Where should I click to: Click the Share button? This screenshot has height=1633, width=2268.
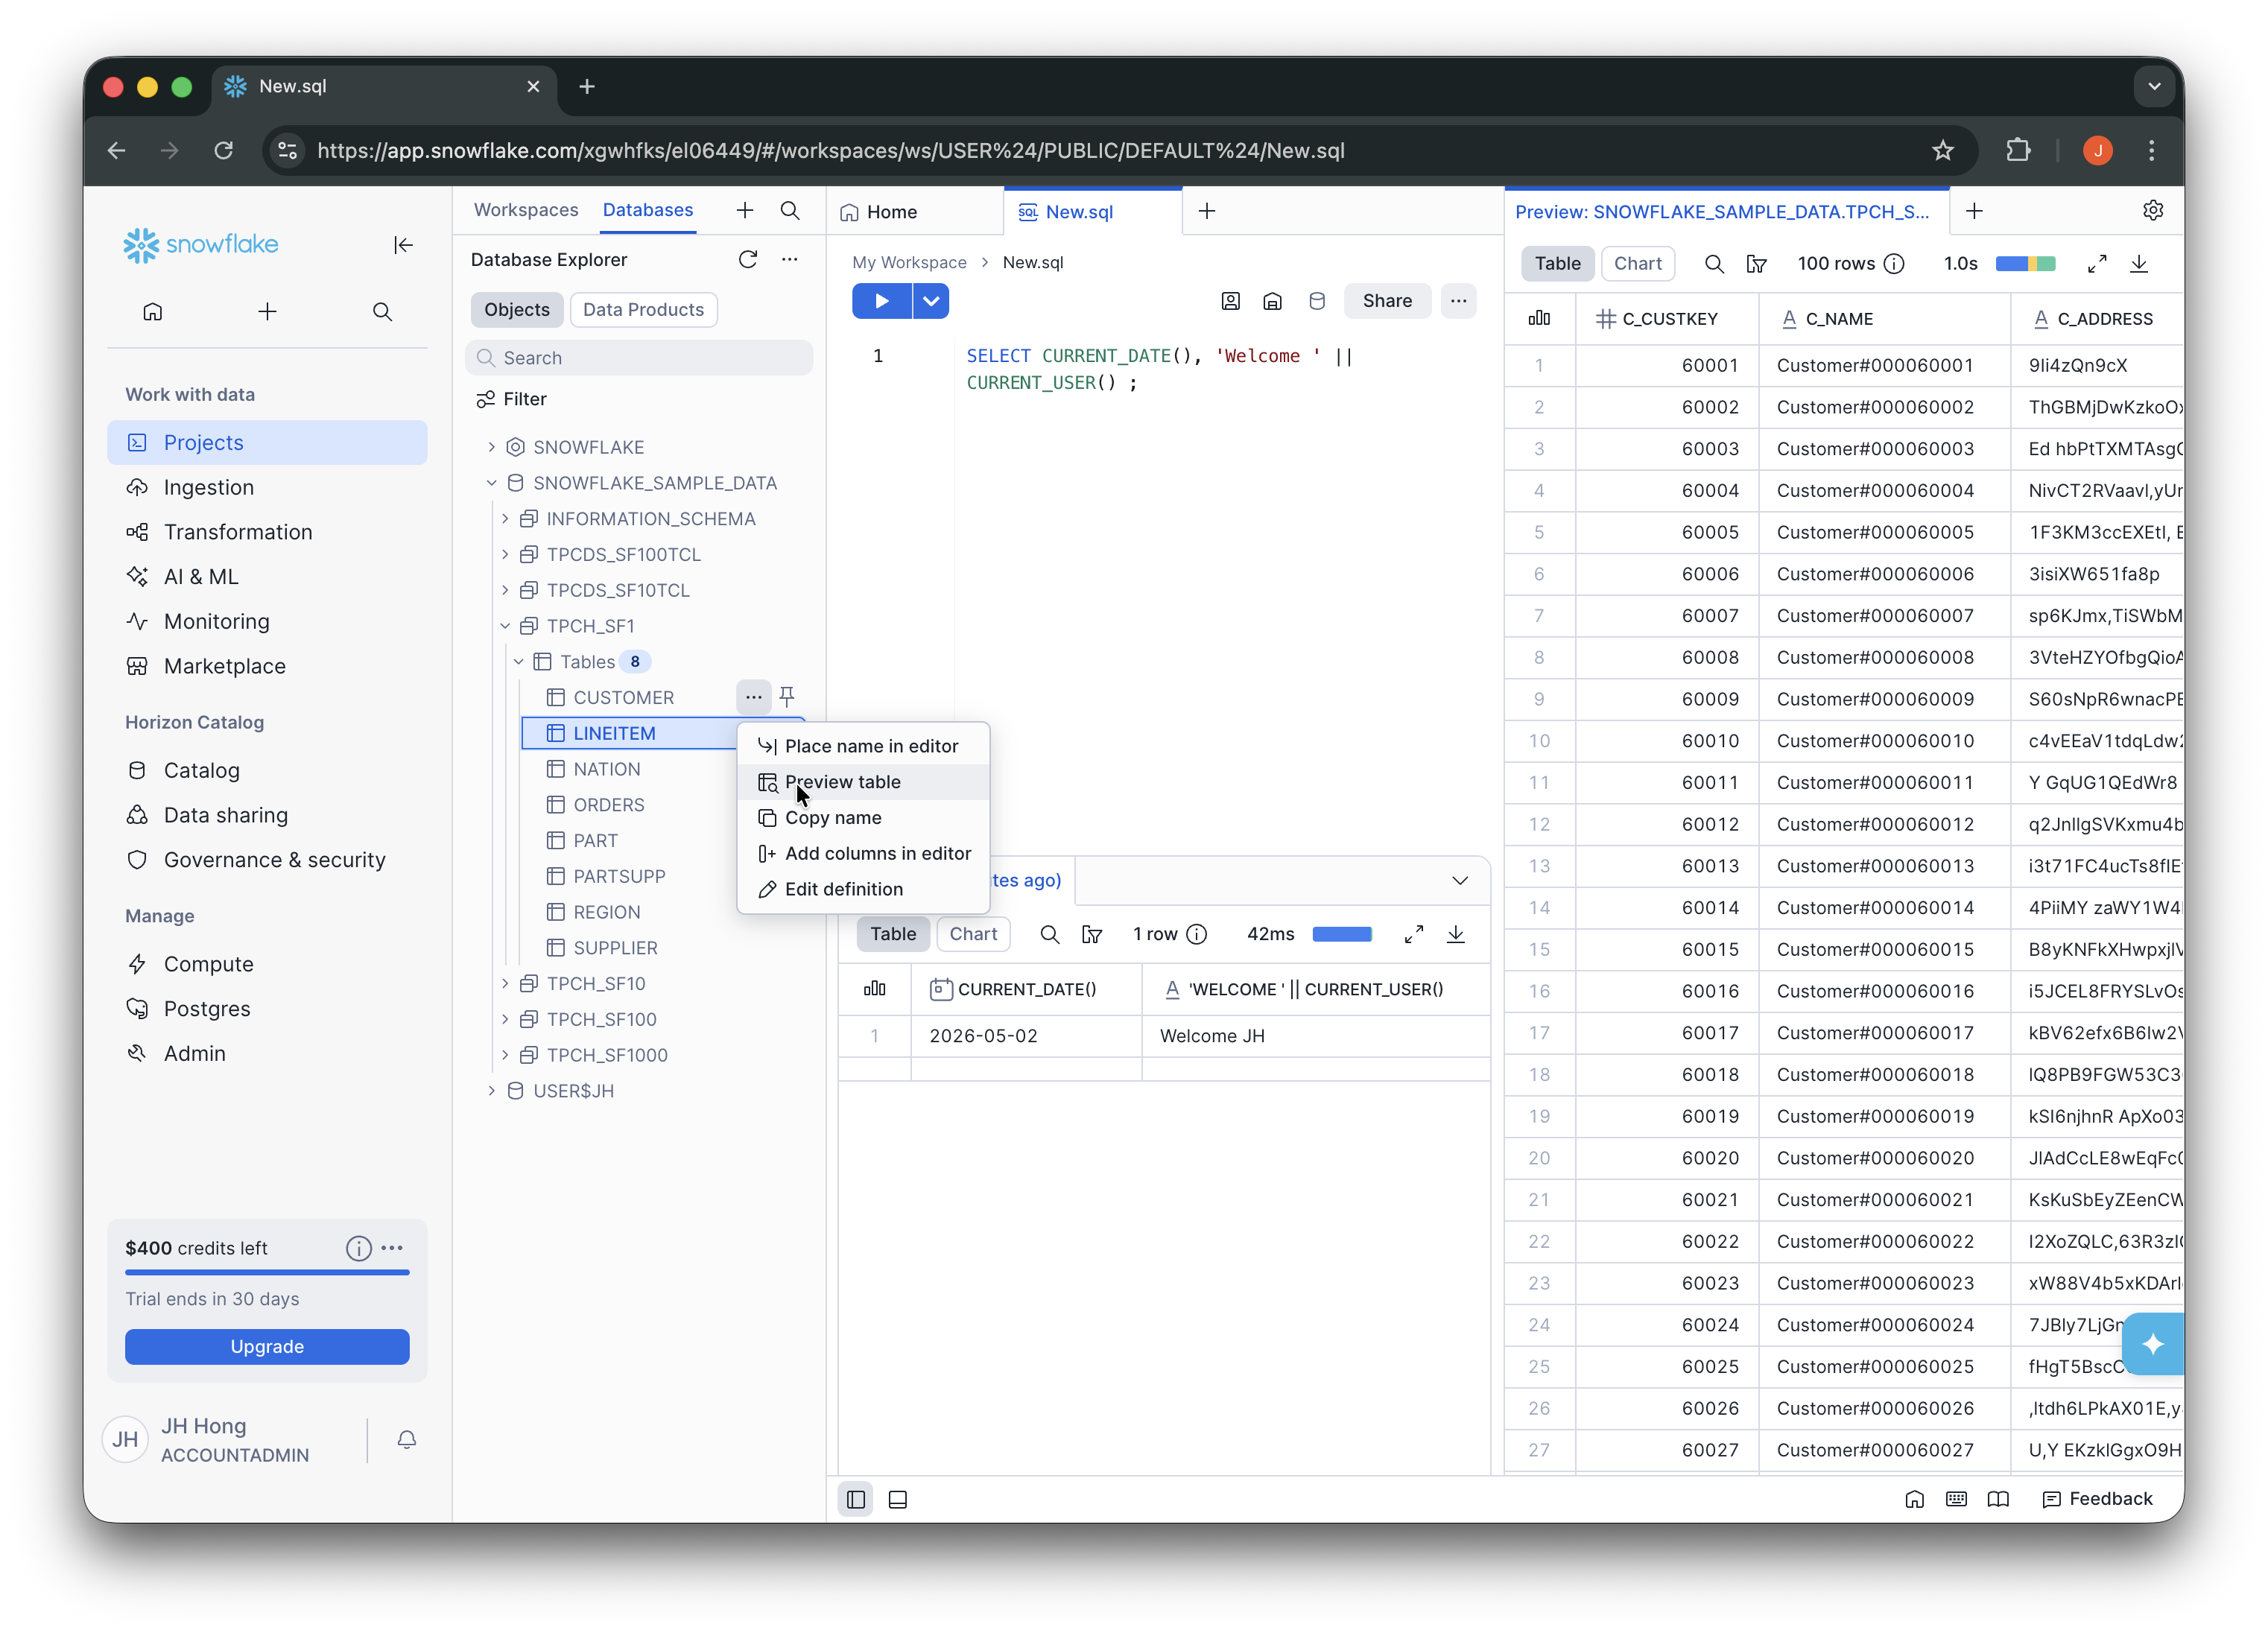1387,301
